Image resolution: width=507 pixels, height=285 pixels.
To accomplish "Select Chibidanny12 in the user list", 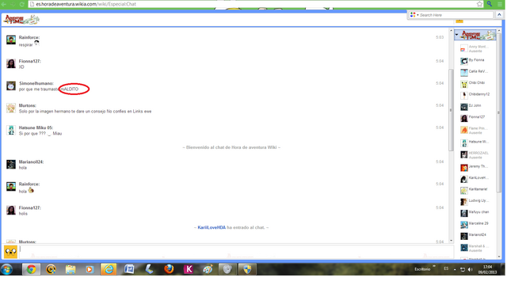I will pyautogui.click(x=475, y=95).
